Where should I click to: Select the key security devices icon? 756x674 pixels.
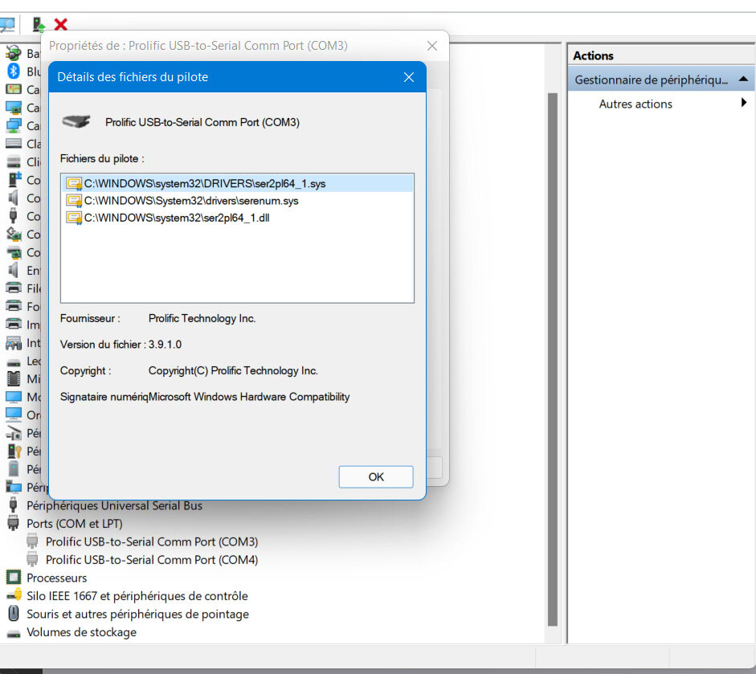tap(14, 451)
